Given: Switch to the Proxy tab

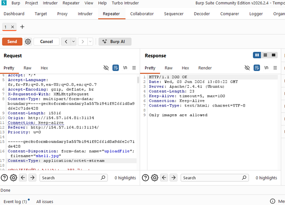Looking at the screenshot, I should pos(62,14).
